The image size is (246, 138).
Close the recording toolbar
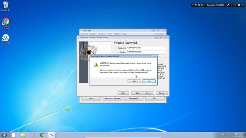[243, 5]
